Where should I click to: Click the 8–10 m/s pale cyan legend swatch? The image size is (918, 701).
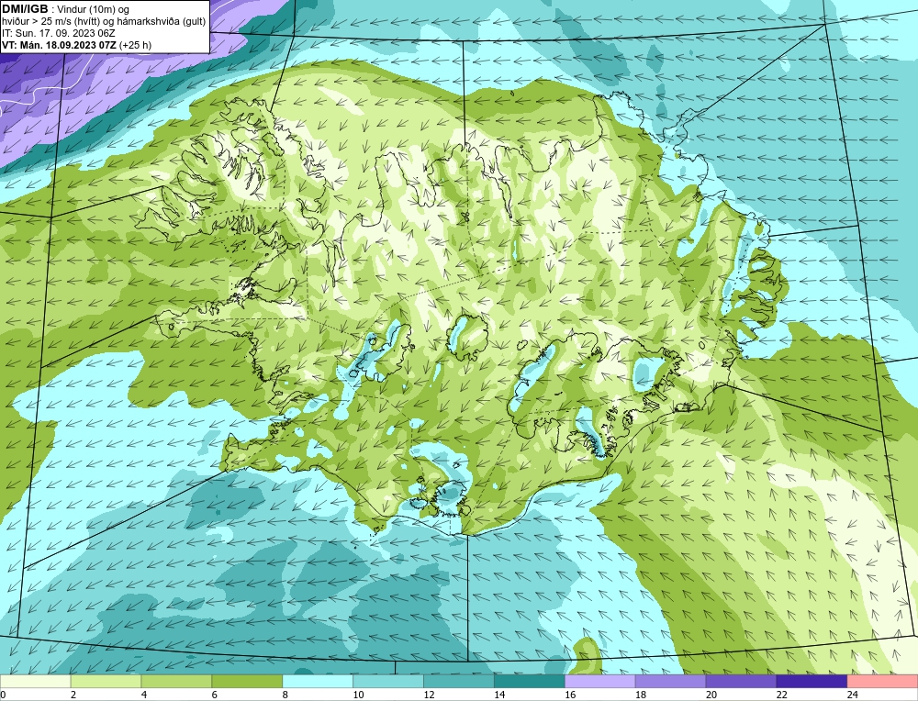pyautogui.click(x=318, y=682)
